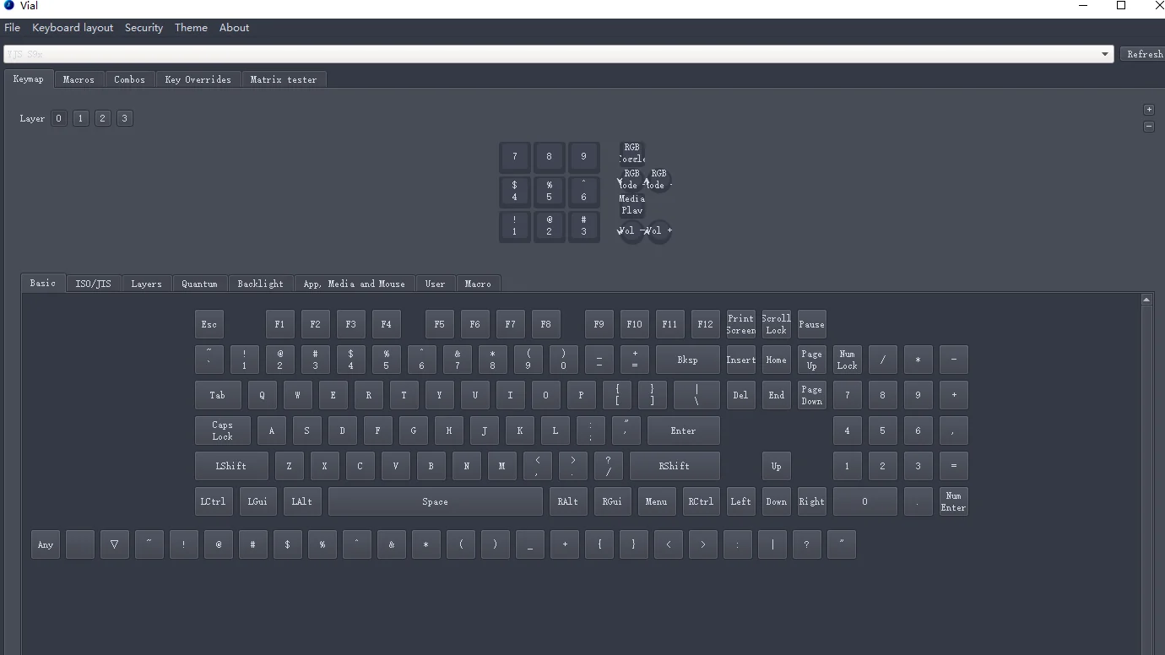This screenshot has height=655, width=1165.
Task: Choose the LGui keycode
Action: coord(257,501)
